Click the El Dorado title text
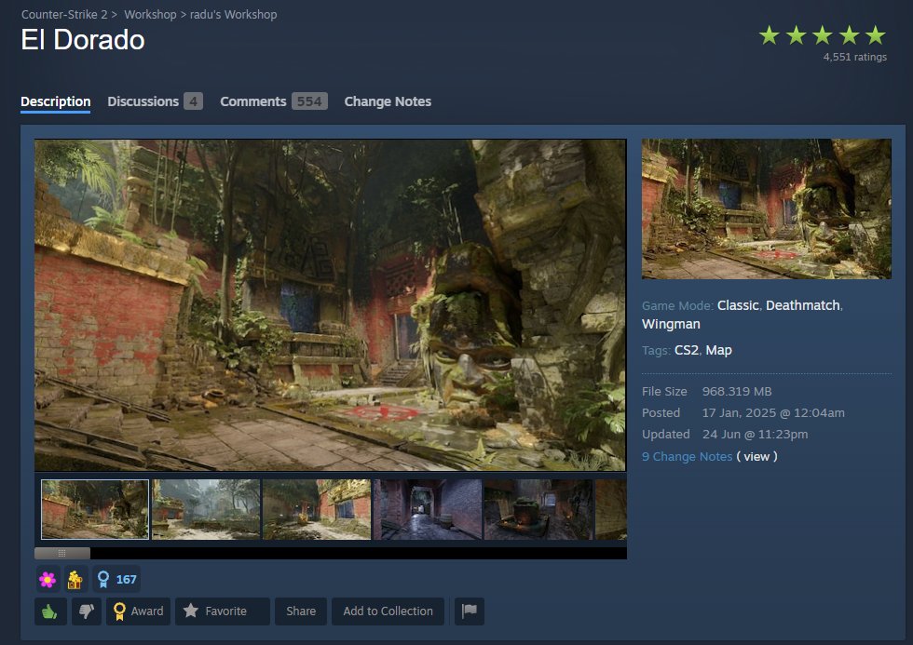913x645 pixels. tap(83, 40)
